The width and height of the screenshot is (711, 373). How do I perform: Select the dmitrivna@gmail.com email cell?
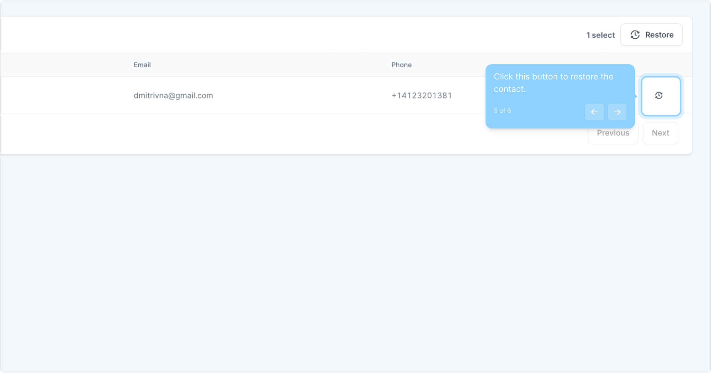pos(173,96)
